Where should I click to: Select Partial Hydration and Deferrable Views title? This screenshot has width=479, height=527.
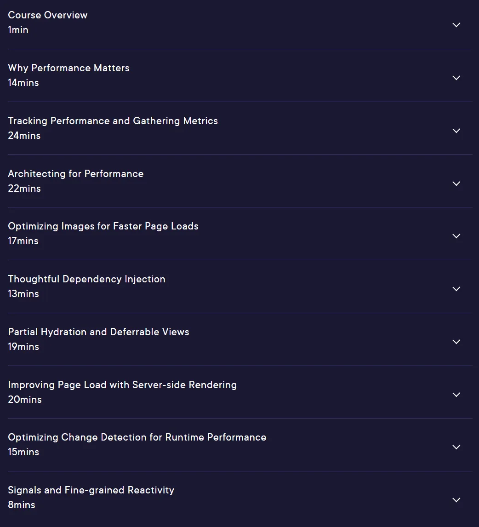point(99,332)
